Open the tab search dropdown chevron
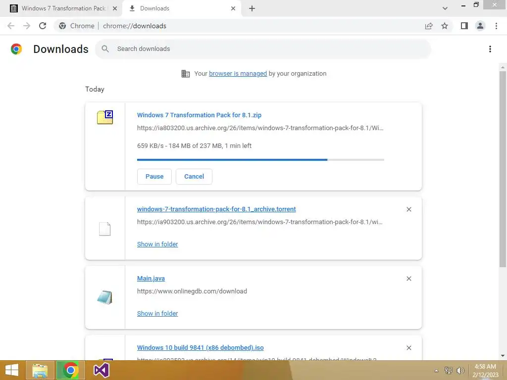Viewport: 507px width, 380px height. point(445,8)
